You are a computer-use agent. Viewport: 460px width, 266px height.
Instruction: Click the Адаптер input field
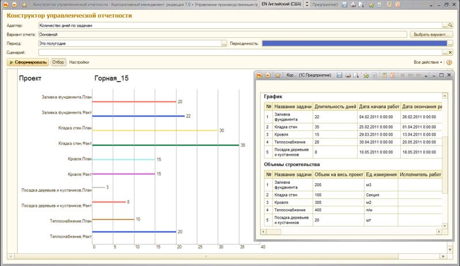240,25
